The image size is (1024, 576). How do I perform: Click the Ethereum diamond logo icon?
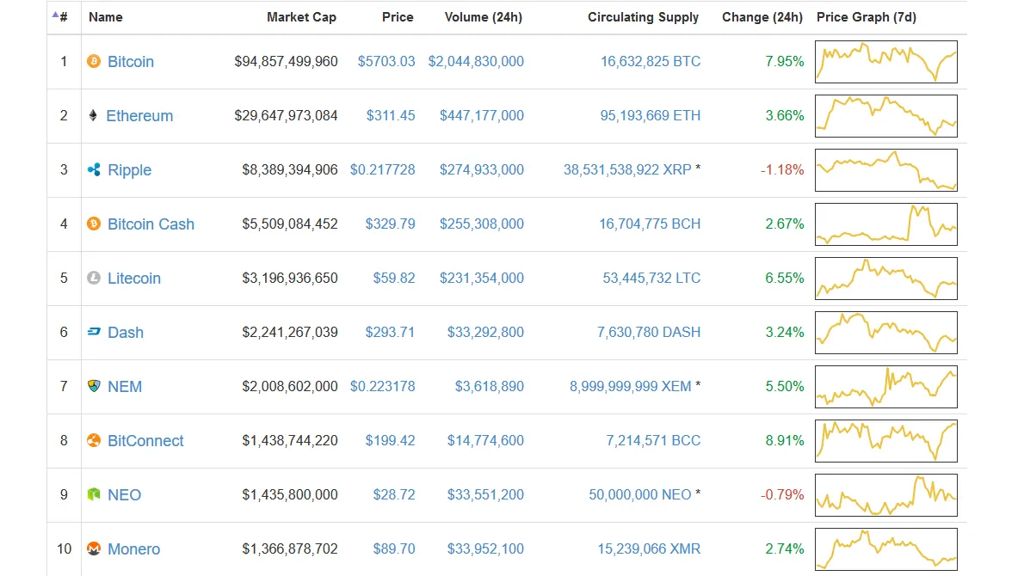click(x=93, y=115)
